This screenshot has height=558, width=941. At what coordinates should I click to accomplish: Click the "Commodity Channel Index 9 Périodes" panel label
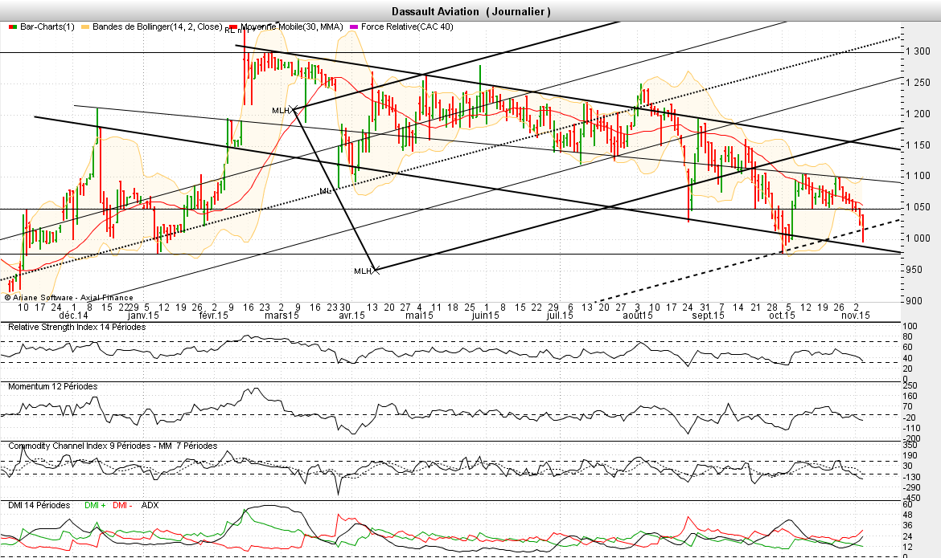(79, 446)
